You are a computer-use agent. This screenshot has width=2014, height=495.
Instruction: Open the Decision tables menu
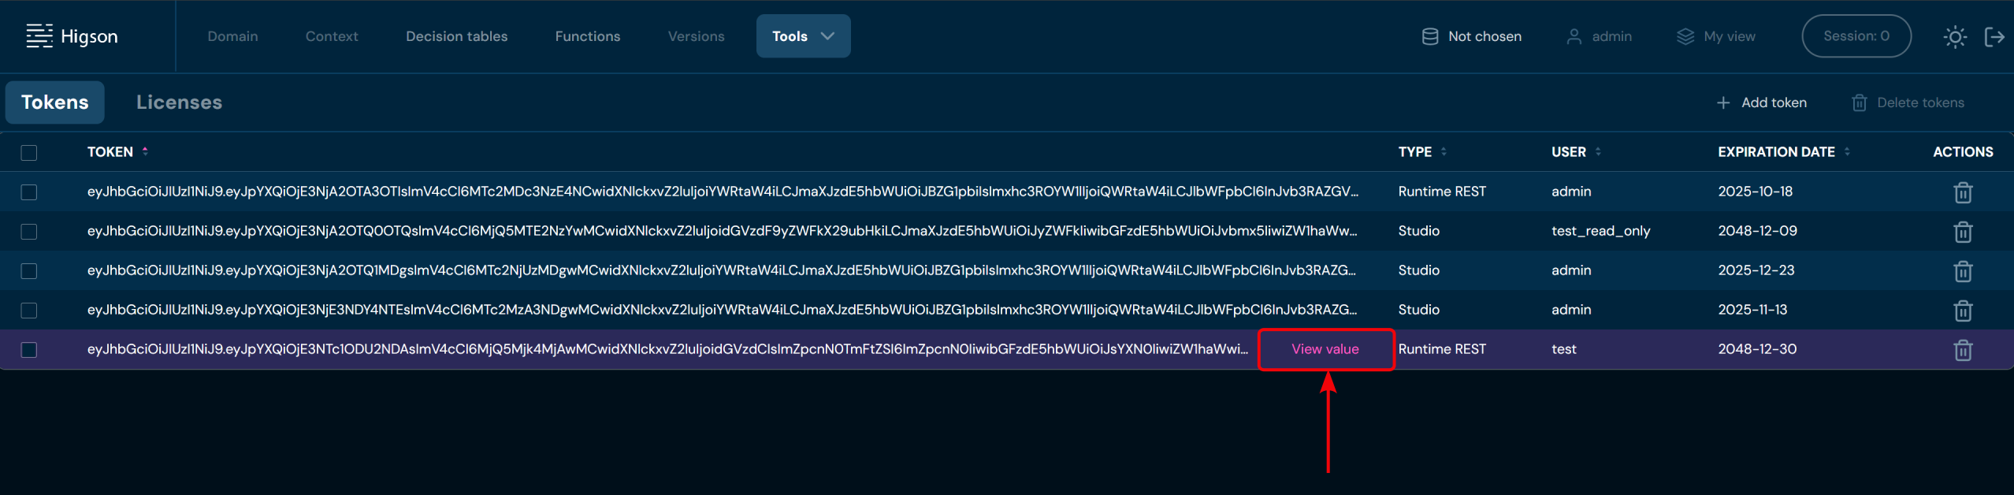(x=456, y=36)
